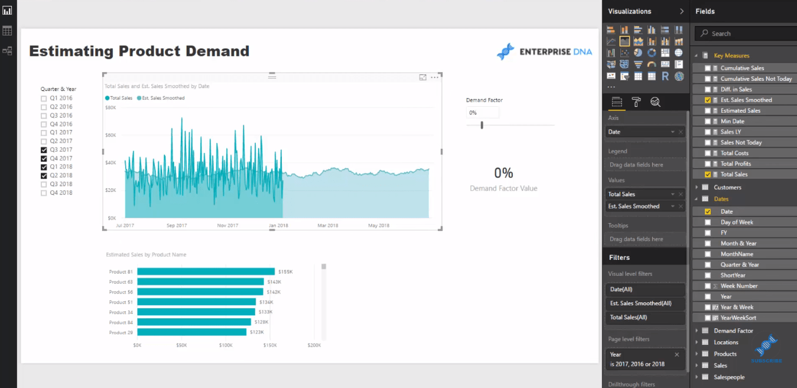Remove Date from Axis well

[681, 132]
